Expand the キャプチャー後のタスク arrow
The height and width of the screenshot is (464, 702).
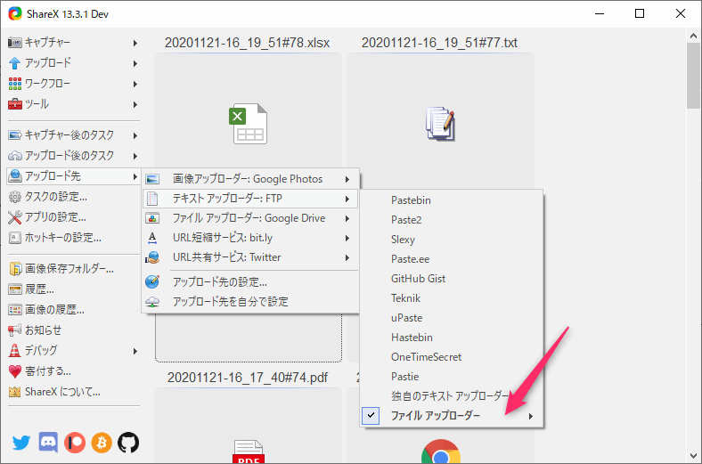[x=135, y=135]
